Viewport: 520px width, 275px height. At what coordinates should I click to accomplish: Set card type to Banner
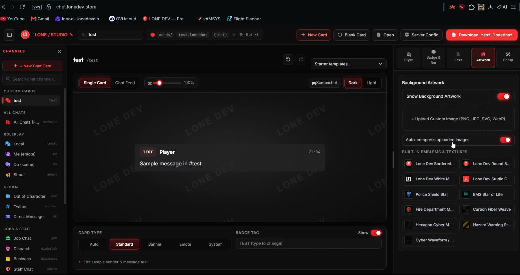coord(155,244)
